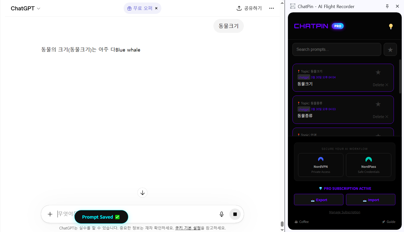Click the chatgpt tag on 동물종류 card
The image size is (404, 232).
[x=304, y=109]
